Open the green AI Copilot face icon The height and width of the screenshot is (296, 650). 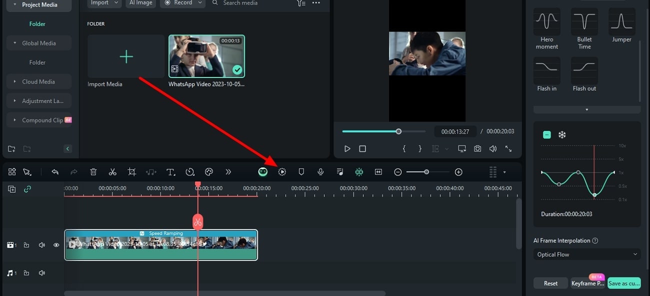263,172
